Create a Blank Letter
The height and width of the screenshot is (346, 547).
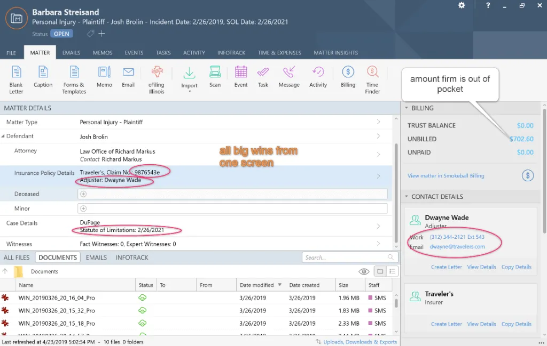click(16, 80)
